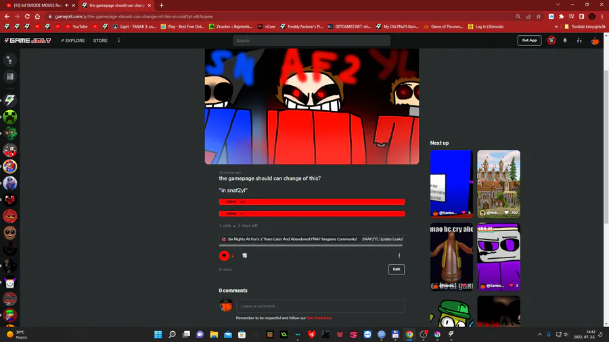
Task: Open the friends list icon
Action: (579, 41)
